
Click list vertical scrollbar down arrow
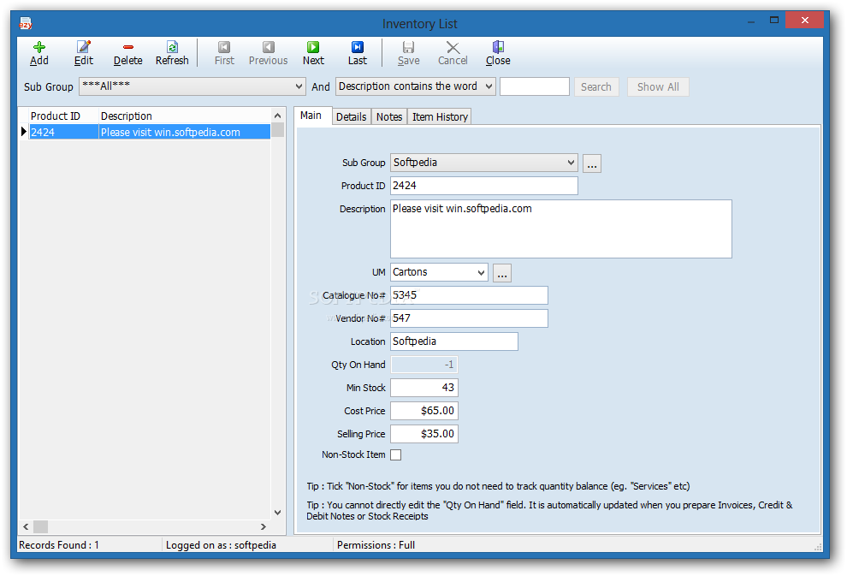point(278,513)
